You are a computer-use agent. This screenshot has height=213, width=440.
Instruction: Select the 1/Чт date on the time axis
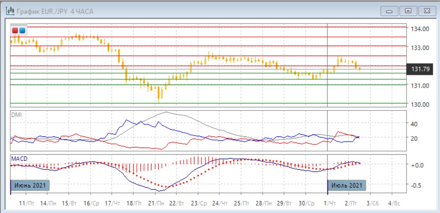tap(331, 203)
